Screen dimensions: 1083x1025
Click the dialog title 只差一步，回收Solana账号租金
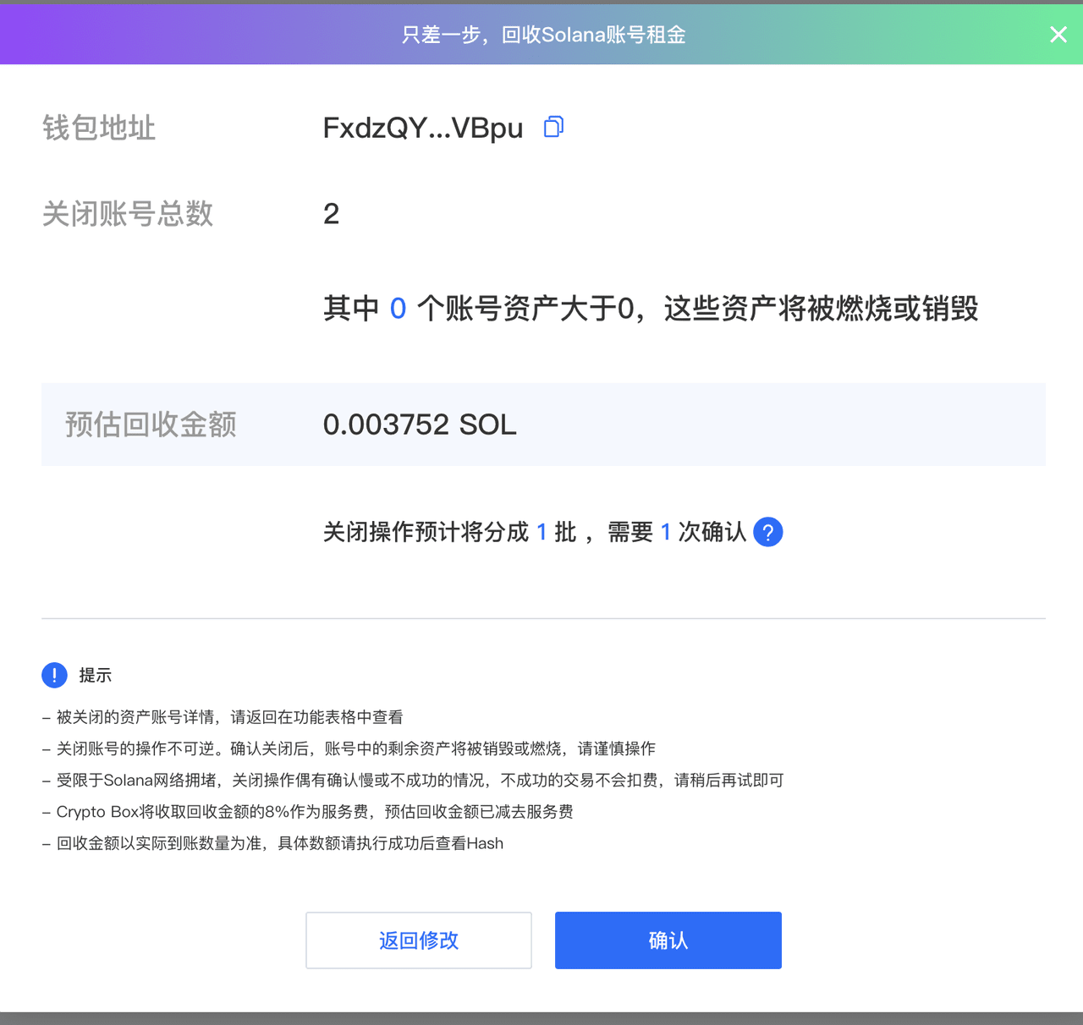541,34
